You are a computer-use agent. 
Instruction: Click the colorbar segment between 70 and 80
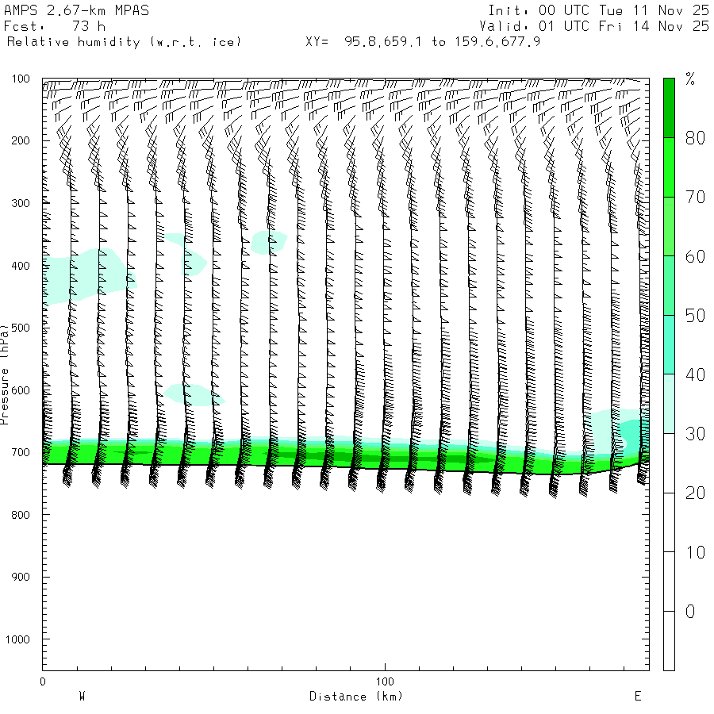[x=669, y=167]
